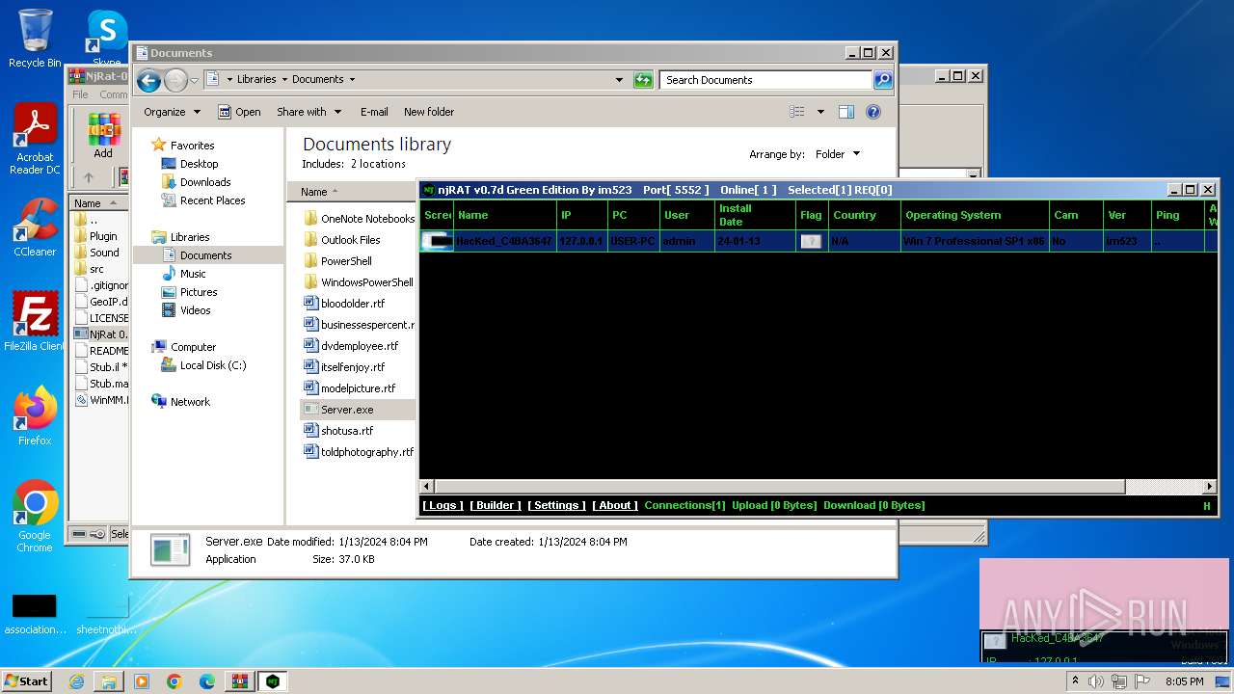Select Network in navigation pane
The width and height of the screenshot is (1234, 694).
190,402
